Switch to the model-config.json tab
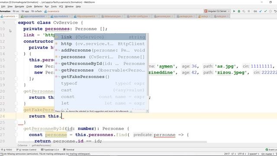Screen dimensions: 277x156 [138, 16]
